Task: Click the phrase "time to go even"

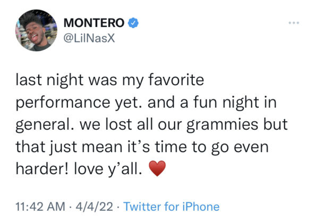Action: coord(212,147)
